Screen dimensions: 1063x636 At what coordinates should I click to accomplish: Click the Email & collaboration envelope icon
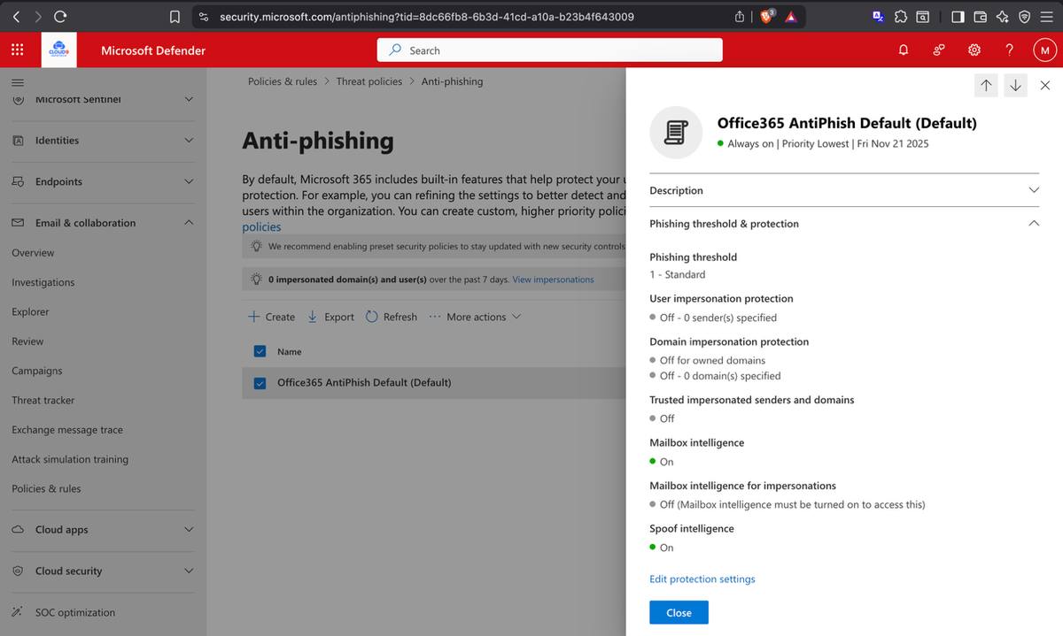pos(18,223)
